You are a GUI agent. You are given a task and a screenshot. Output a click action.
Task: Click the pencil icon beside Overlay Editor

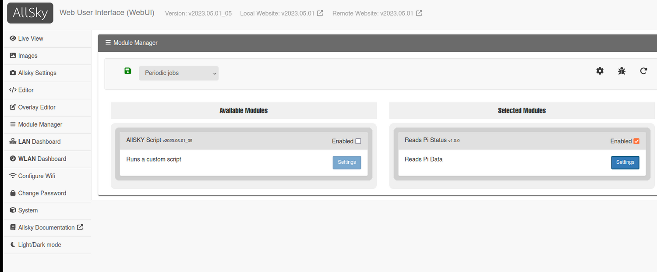point(13,107)
